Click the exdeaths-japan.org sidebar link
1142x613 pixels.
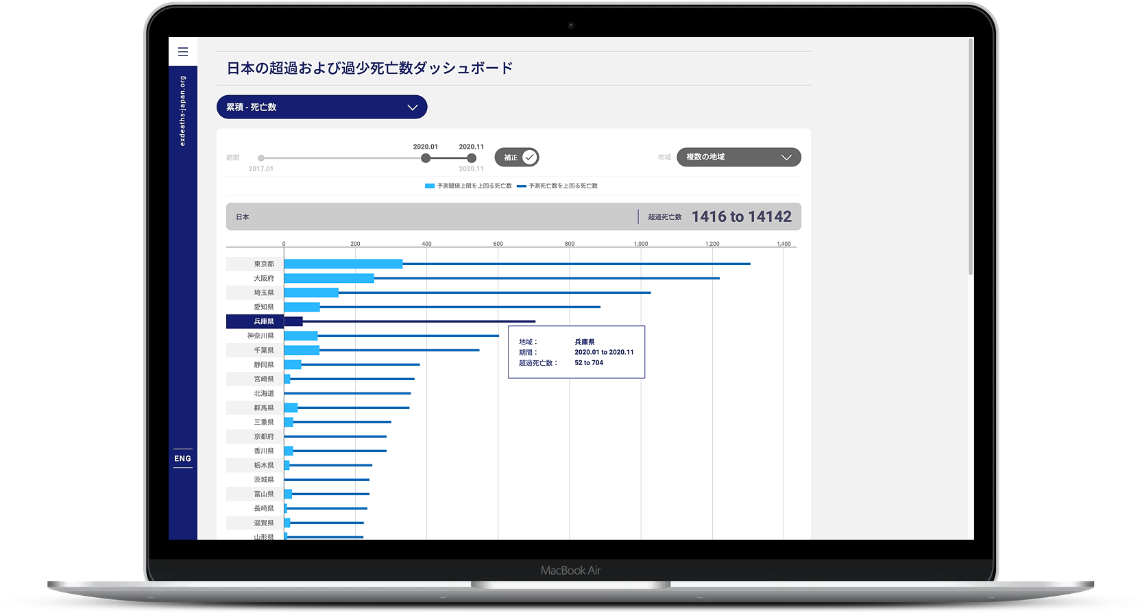[182, 111]
